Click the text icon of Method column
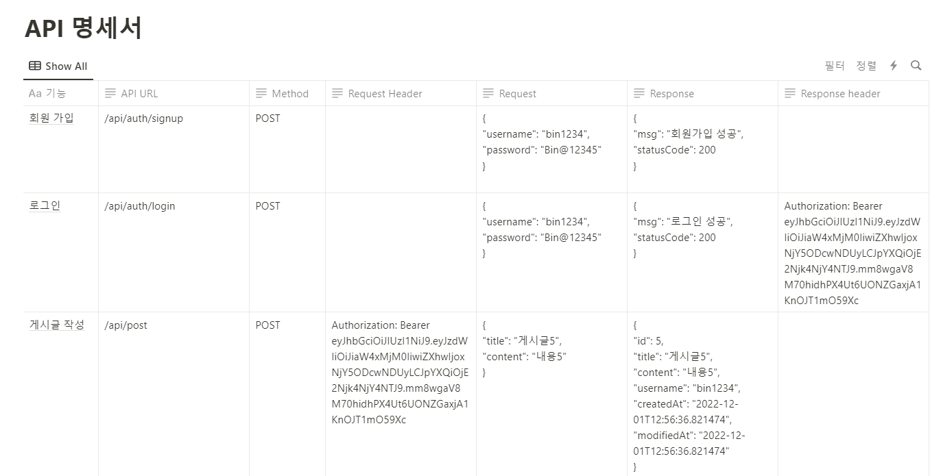This screenshot has width=930, height=476. click(x=261, y=93)
